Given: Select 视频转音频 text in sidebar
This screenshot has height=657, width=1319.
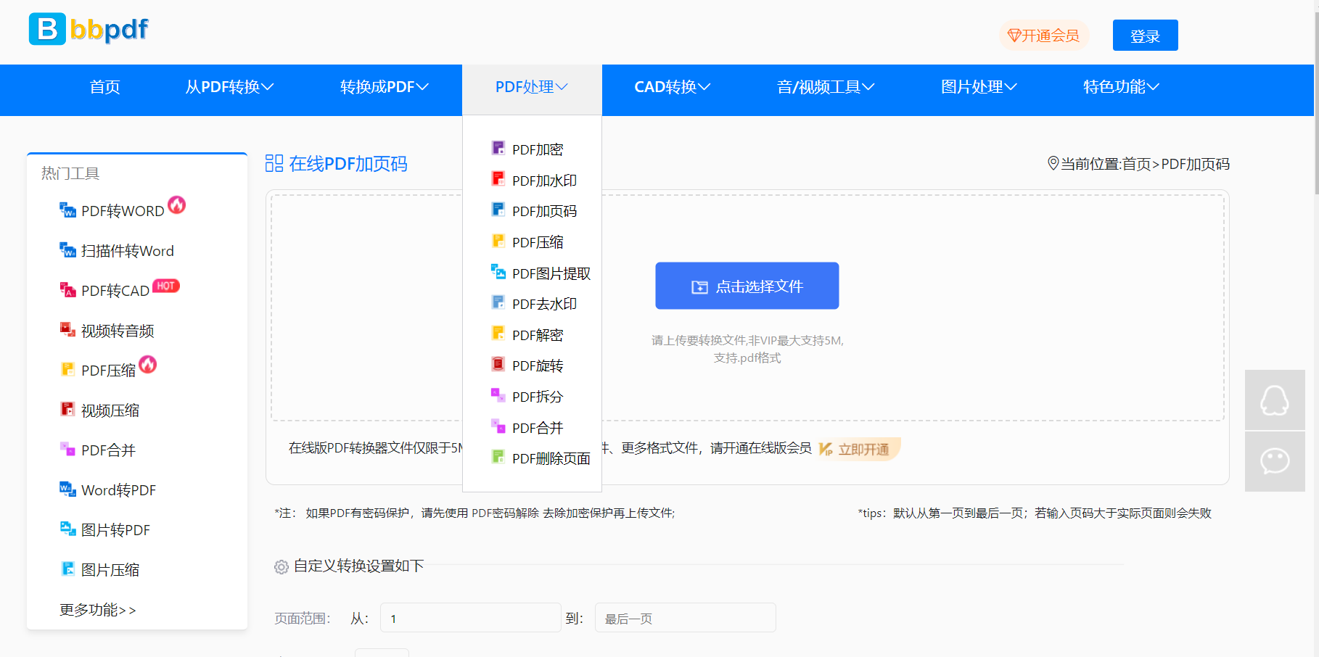Looking at the screenshot, I should coord(118,331).
